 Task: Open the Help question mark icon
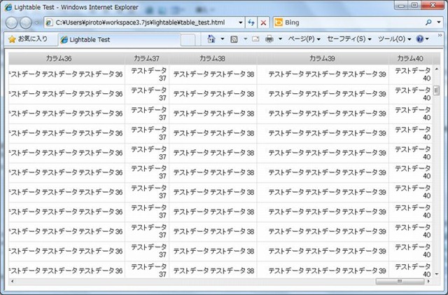420,39
